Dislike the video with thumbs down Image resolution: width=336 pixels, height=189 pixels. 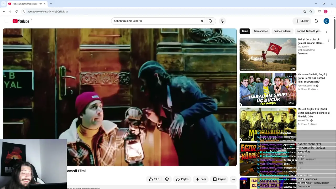coord(167,179)
